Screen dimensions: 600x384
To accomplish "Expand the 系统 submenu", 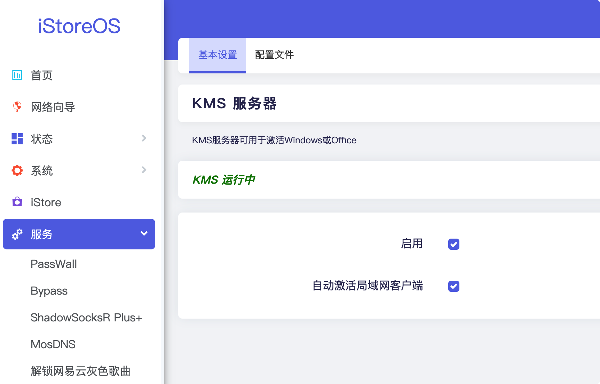I will point(144,170).
